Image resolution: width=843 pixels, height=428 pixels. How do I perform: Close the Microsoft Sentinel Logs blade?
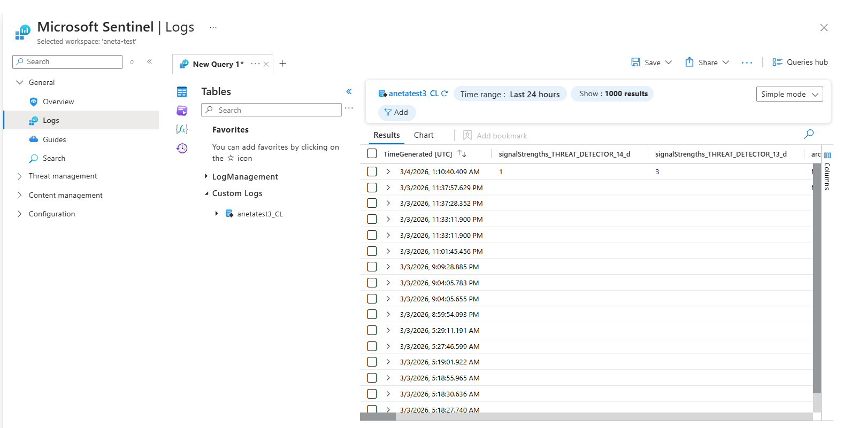point(824,28)
